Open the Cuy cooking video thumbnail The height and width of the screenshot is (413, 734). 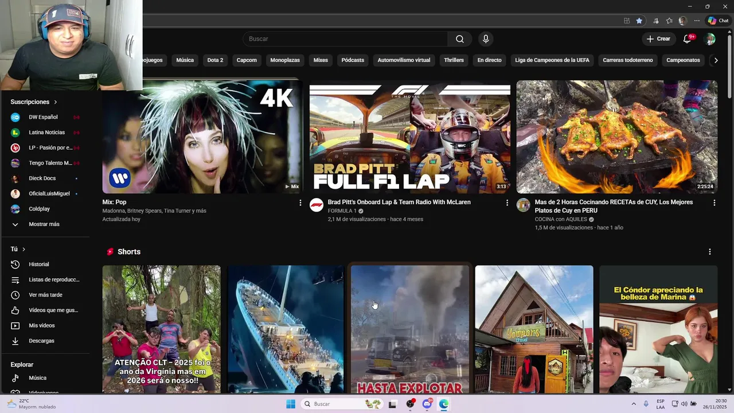point(617,137)
